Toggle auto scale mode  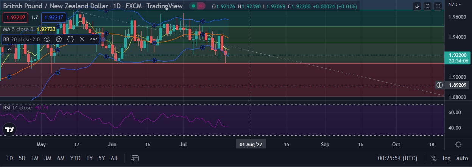462,158
